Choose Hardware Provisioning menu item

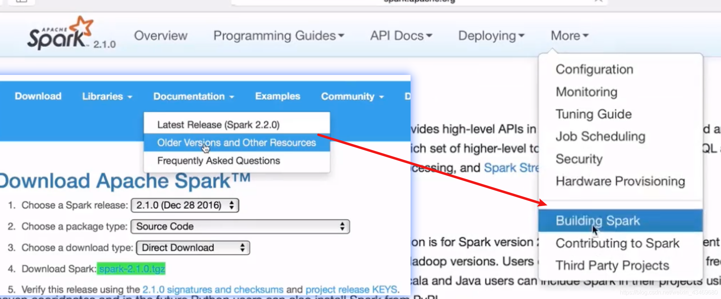click(620, 181)
